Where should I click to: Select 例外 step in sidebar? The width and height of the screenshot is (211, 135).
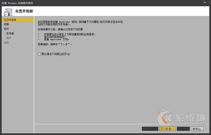point(9,38)
